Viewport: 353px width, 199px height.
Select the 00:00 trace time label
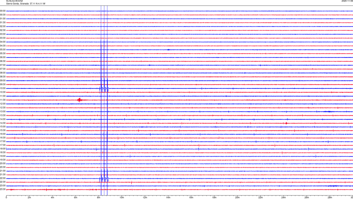[x=3, y=11]
